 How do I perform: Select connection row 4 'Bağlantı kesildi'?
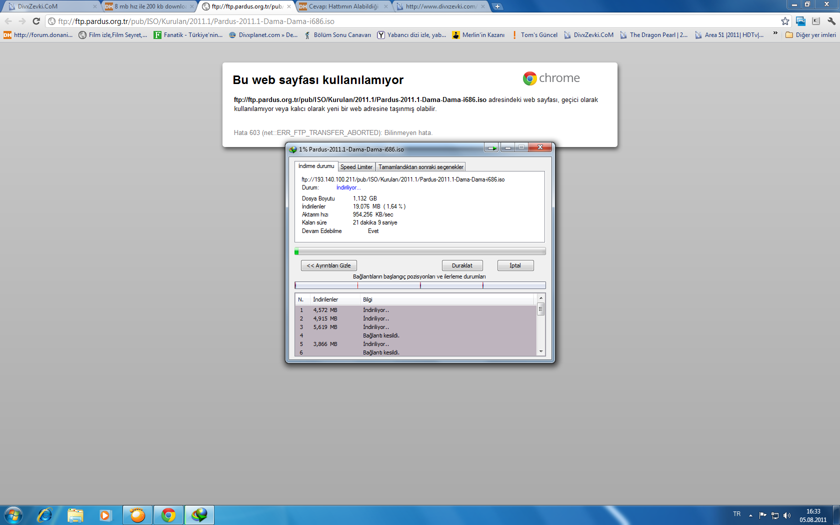tap(415, 335)
